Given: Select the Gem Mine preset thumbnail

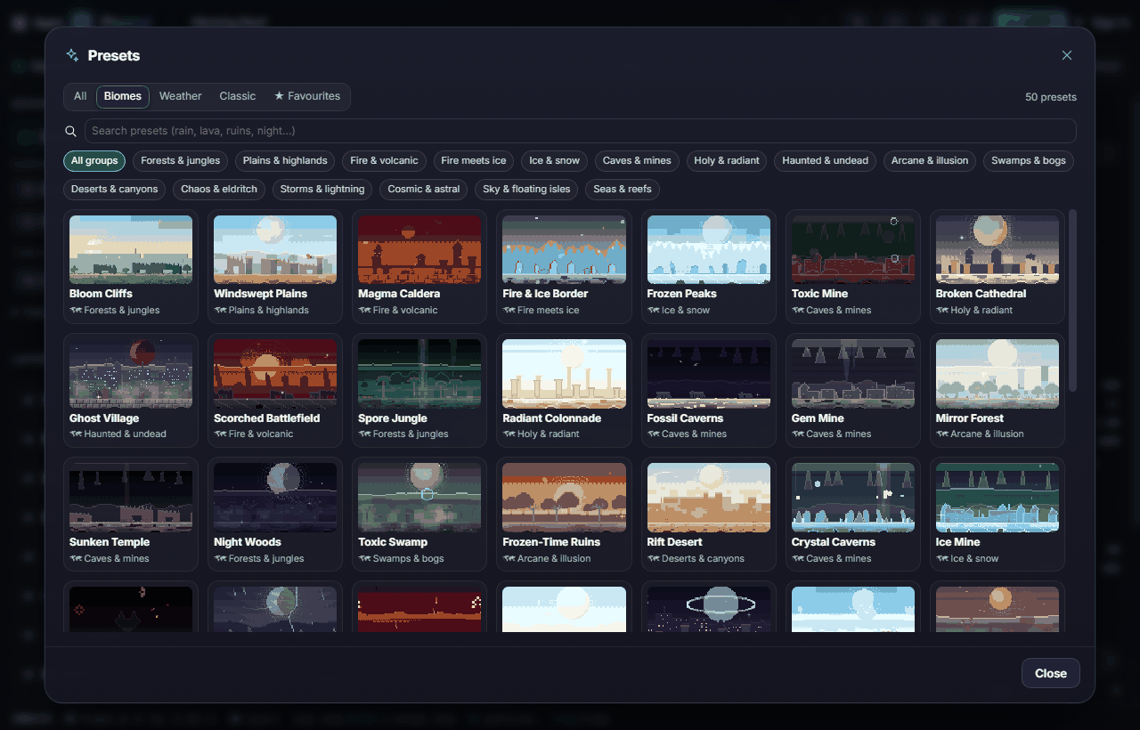Looking at the screenshot, I should pyautogui.click(x=853, y=374).
